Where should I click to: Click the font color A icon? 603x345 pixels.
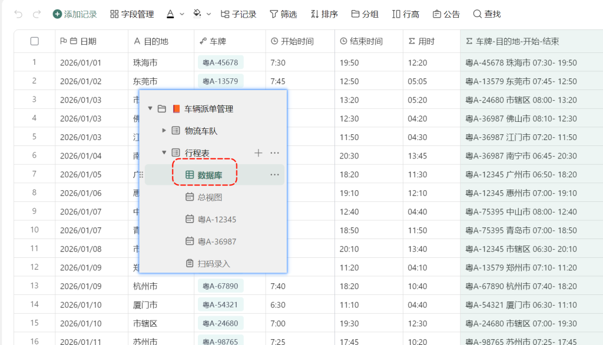170,14
